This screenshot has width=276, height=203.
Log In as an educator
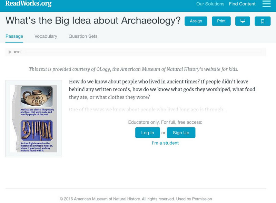click(x=147, y=132)
